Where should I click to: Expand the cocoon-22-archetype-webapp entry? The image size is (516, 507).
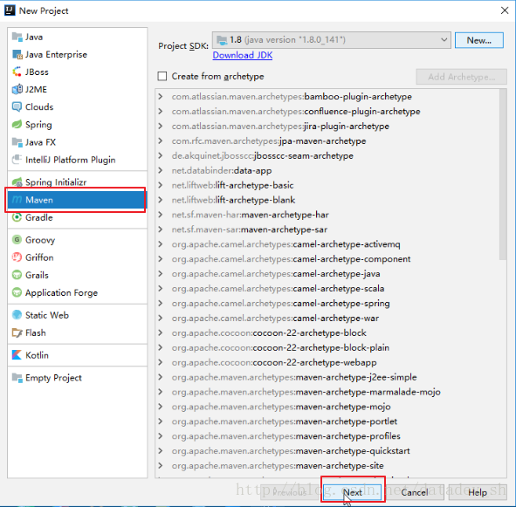pyautogui.click(x=161, y=362)
